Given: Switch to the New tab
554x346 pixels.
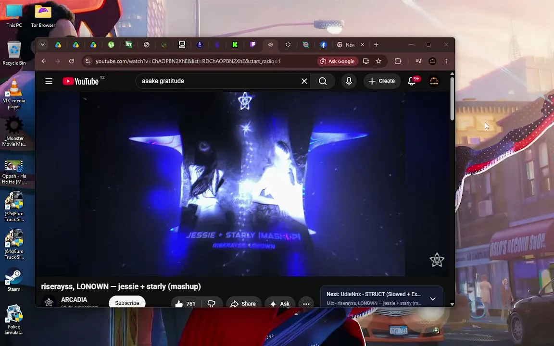Looking at the screenshot, I should tap(346, 45).
